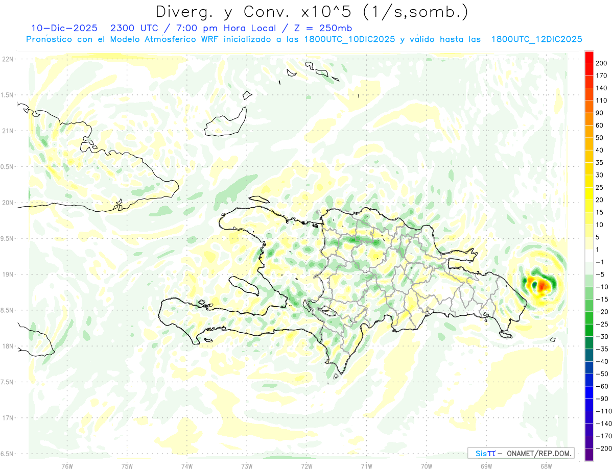Select the '6.5N' latitude label
The height and width of the screenshot is (473, 613).
pos(7,454)
